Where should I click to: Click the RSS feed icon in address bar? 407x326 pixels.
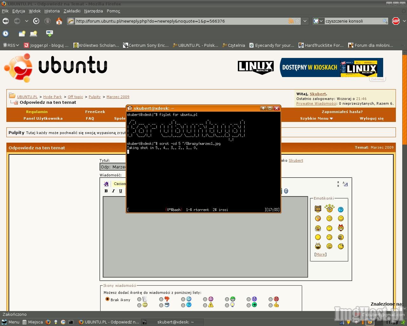click(291, 21)
